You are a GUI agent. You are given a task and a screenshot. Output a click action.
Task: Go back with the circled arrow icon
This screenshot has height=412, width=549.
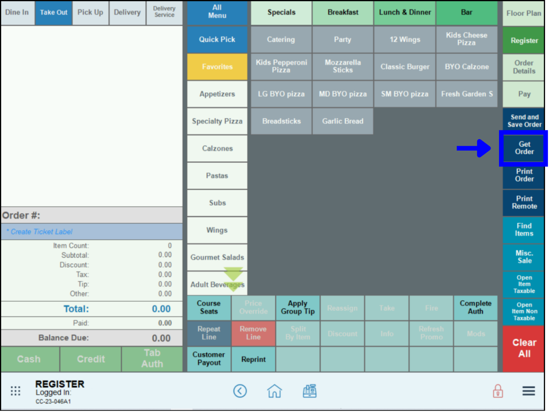coord(240,391)
